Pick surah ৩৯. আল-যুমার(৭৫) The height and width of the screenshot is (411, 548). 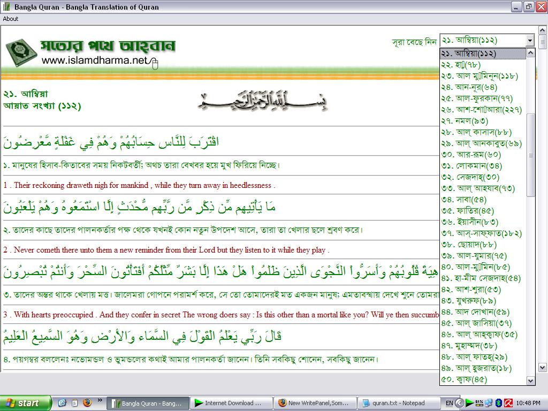point(483,255)
